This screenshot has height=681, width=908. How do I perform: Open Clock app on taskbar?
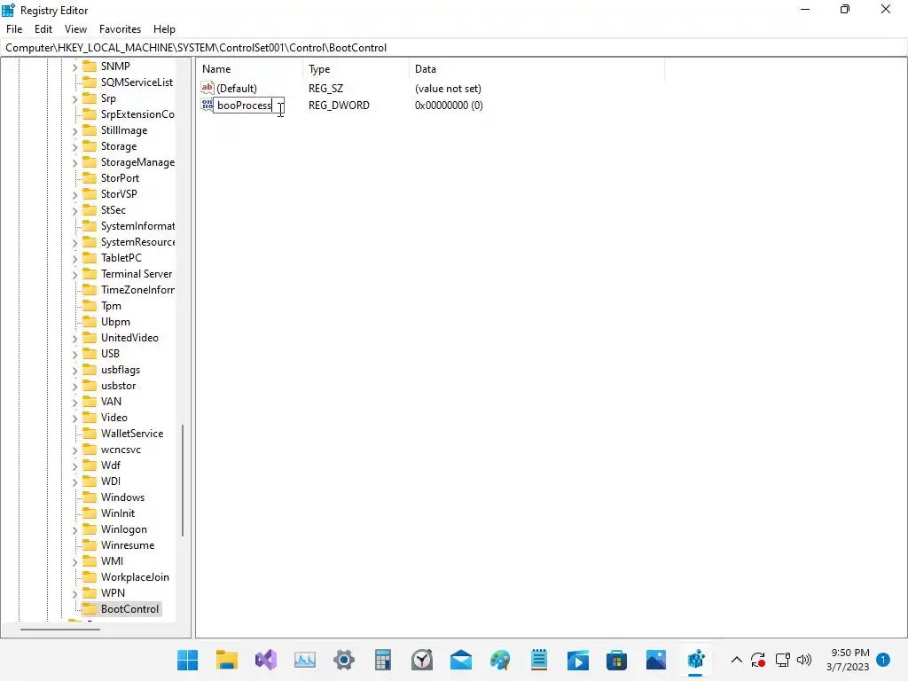[422, 660]
